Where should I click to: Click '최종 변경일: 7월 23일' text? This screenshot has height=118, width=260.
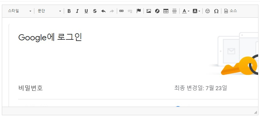201,88
